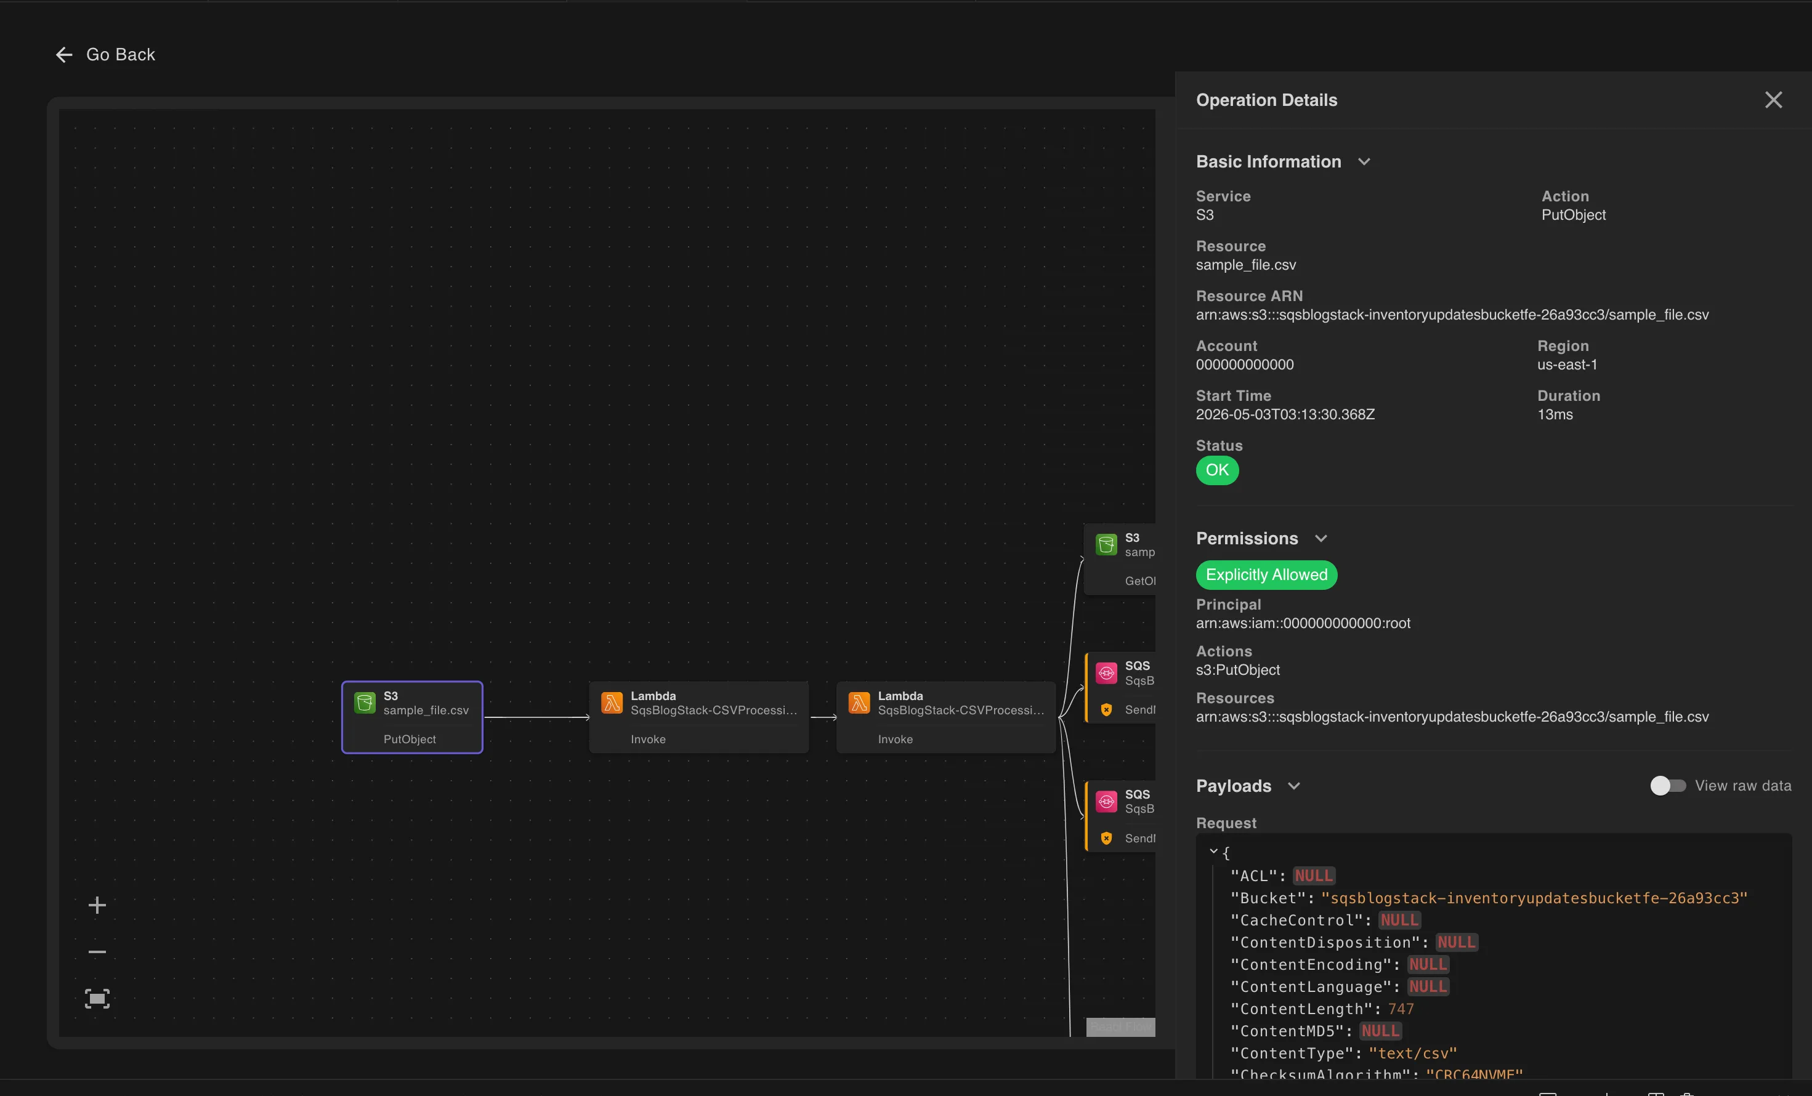1812x1096 pixels.
Task: Click the second Lambda node's Invoke label
Action: [895, 739]
